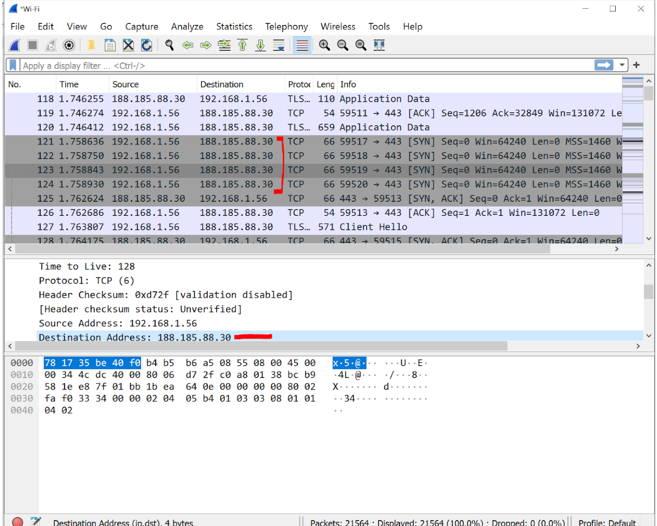Stop the running packet capture

[33, 46]
